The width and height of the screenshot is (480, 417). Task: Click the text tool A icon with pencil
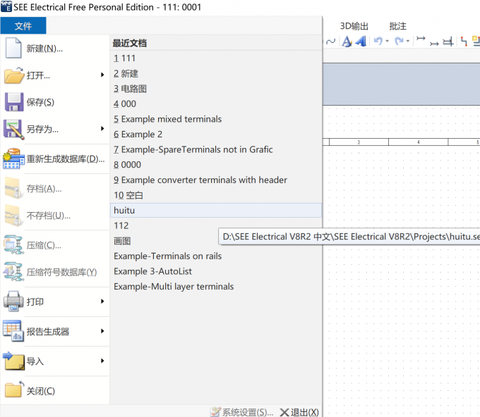[x=347, y=42]
